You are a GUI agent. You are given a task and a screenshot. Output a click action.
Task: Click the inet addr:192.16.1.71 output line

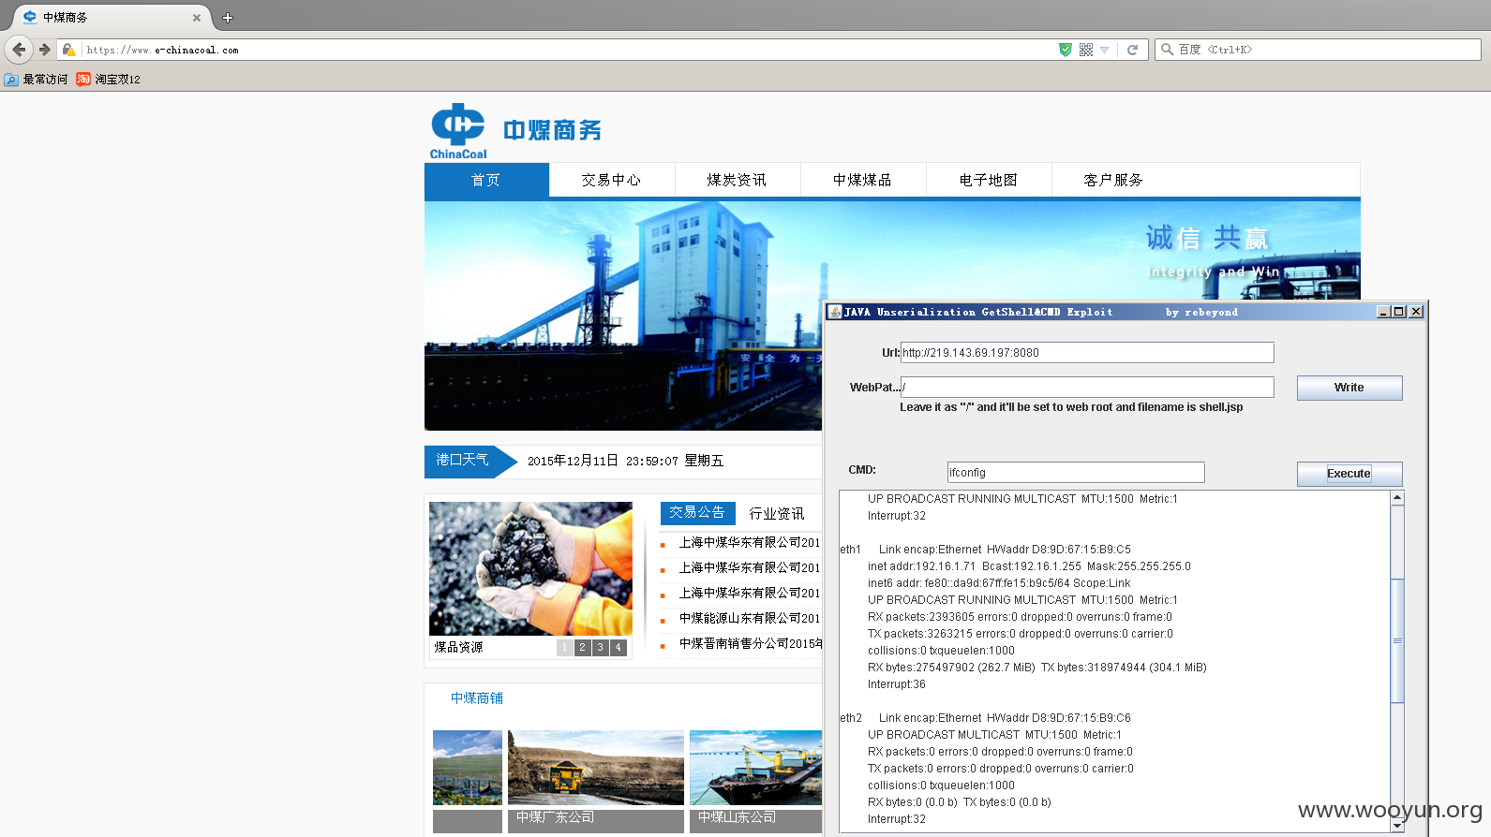(x=1029, y=566)
